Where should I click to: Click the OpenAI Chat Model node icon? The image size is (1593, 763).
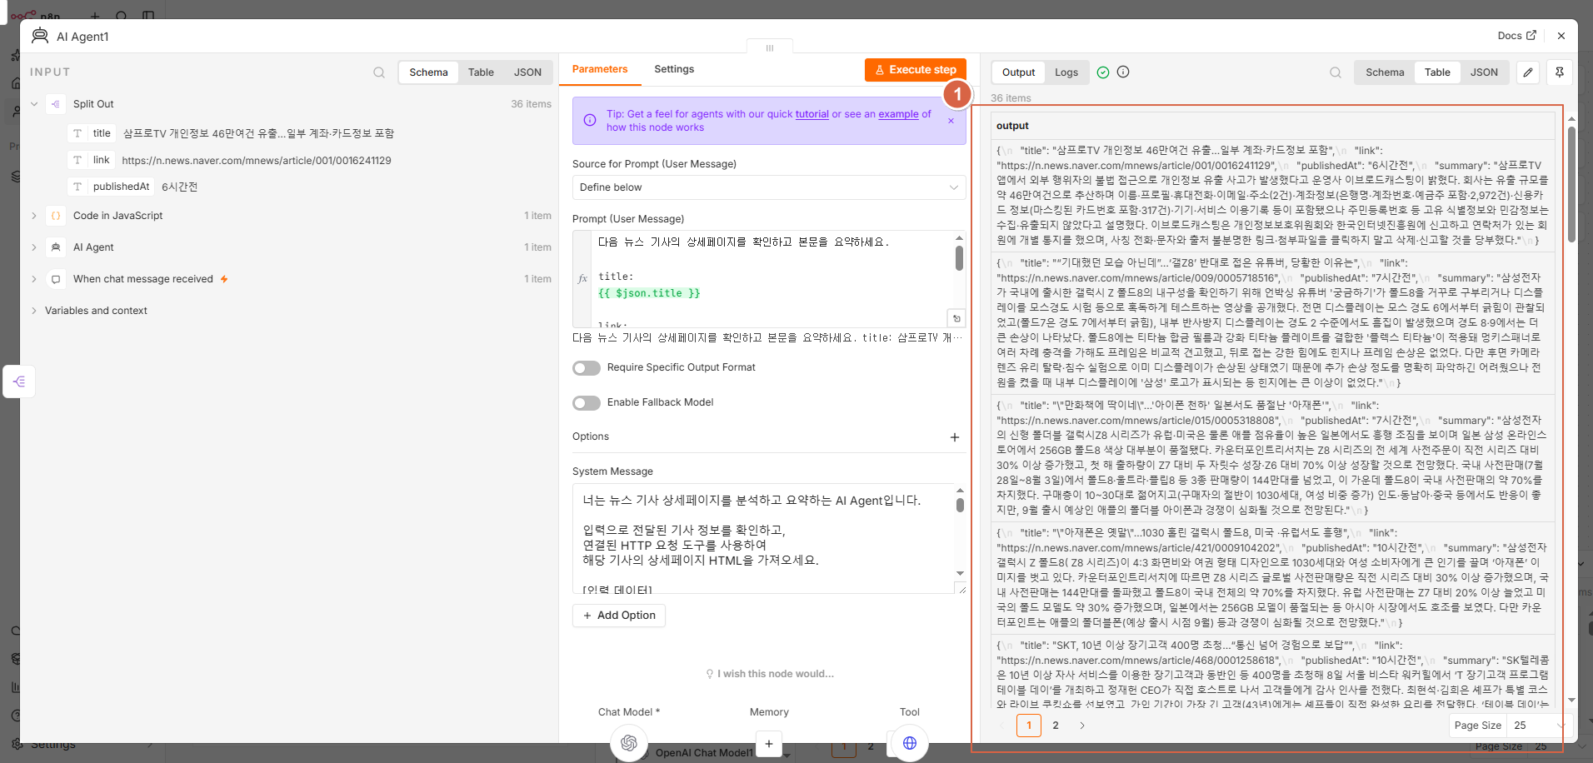[629, 742]
